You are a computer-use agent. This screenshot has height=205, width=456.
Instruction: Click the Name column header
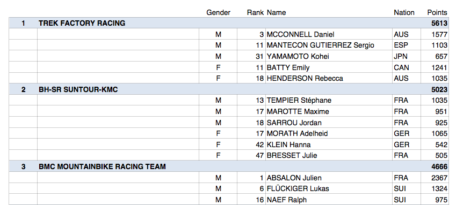(x=276, y=12)
